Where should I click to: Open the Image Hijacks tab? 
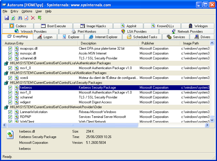coord(93,26)
